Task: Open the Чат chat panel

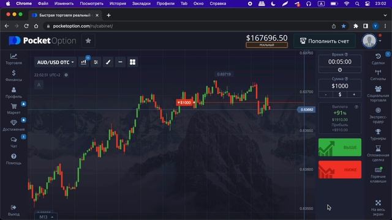Action: pyautogui.click(x=13, y=142)
